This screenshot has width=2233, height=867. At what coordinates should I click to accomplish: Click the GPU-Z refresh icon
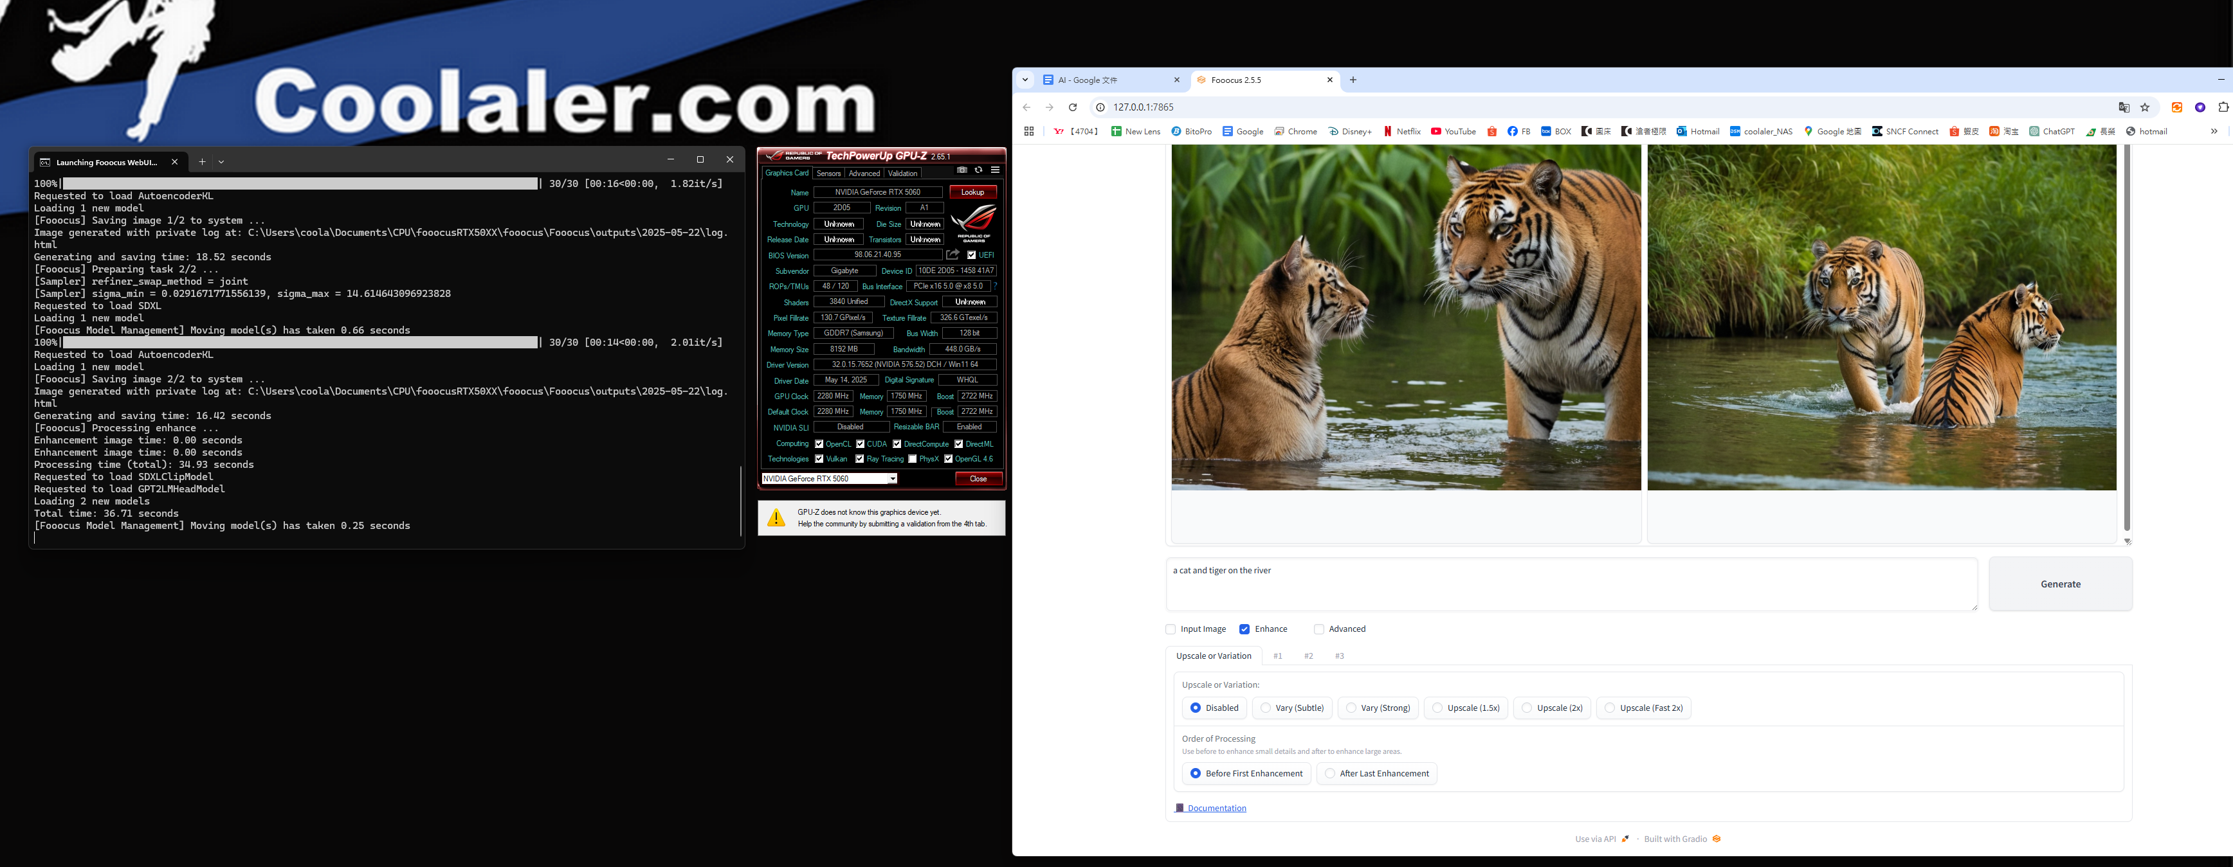click(x=979, y=170)
